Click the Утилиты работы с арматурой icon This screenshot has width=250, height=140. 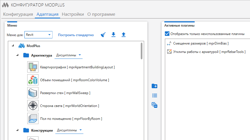tap(169, 52)
